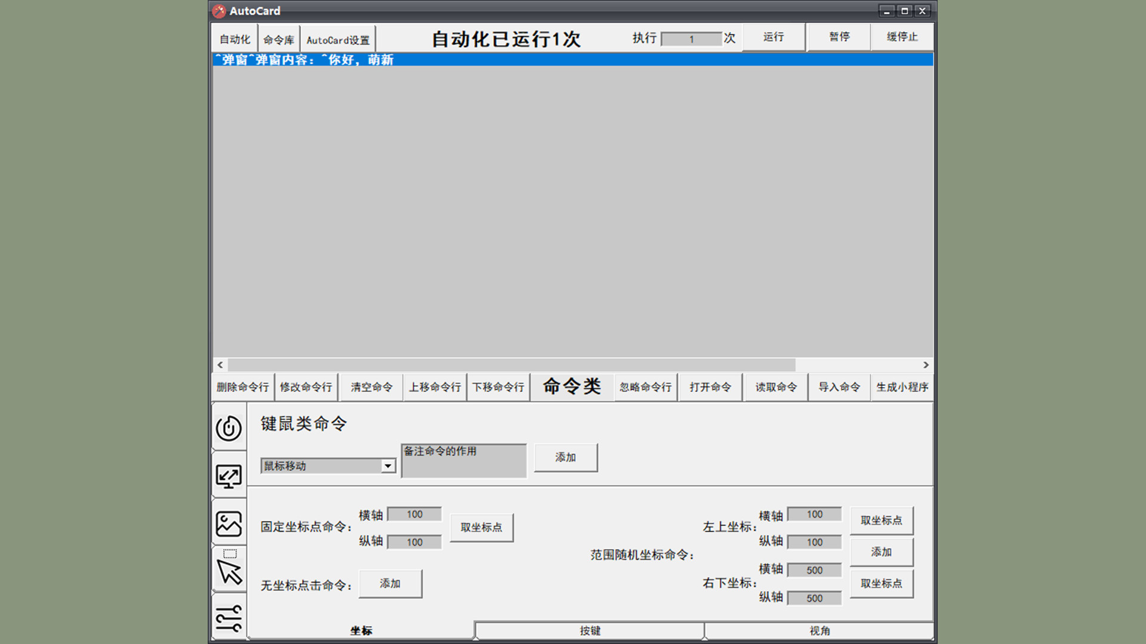Click the 暂停 button
Image resolution: width=1146 pixels, height=644 pixels.
click(x=839, y=37)
